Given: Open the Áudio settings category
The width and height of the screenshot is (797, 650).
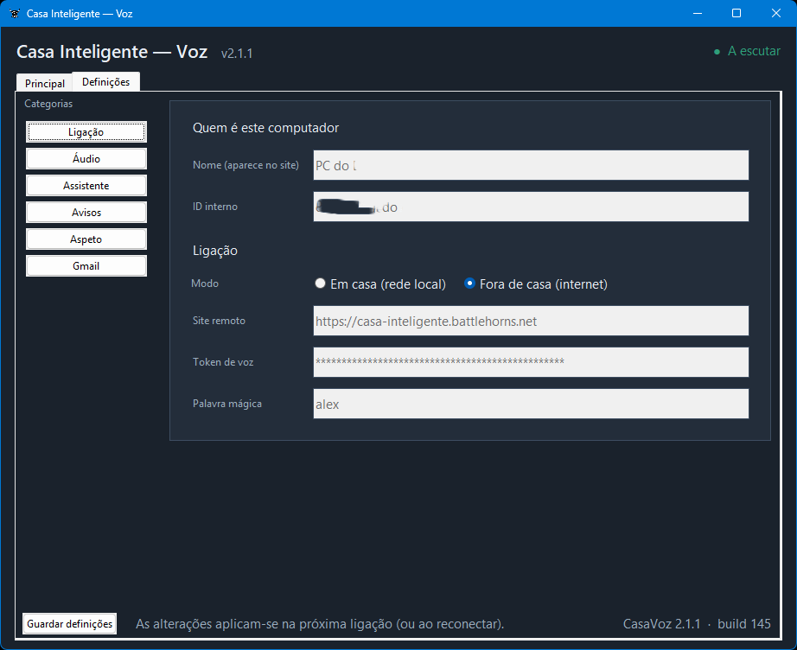Looking at the screenshot, I should (x=86, y=158).
